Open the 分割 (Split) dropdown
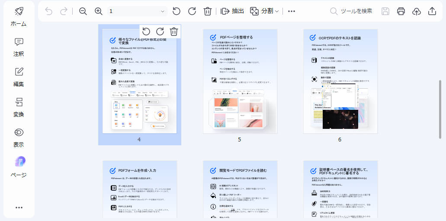The width and height of the screenshot is (446, 221). tap(264, 11)
